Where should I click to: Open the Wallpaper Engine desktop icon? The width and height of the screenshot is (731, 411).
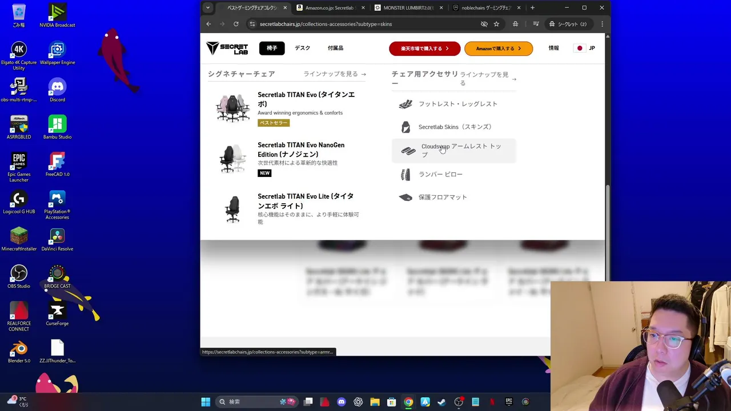pos(57,53)
